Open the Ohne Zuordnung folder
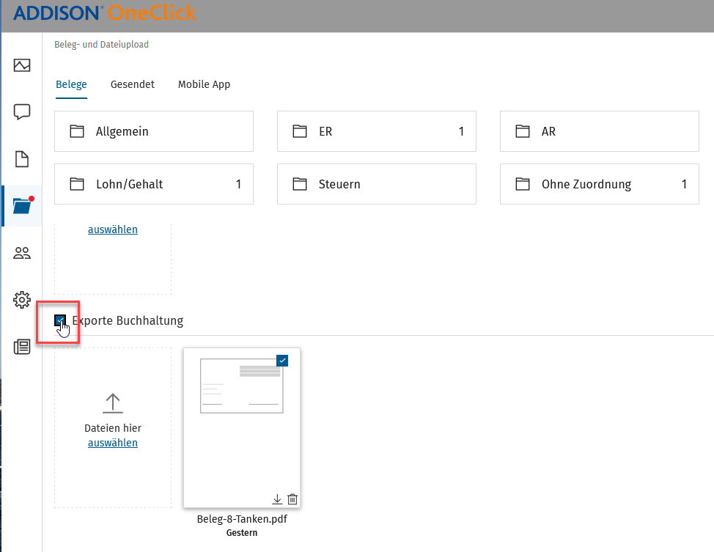714x552 pixels. point(599,184)
